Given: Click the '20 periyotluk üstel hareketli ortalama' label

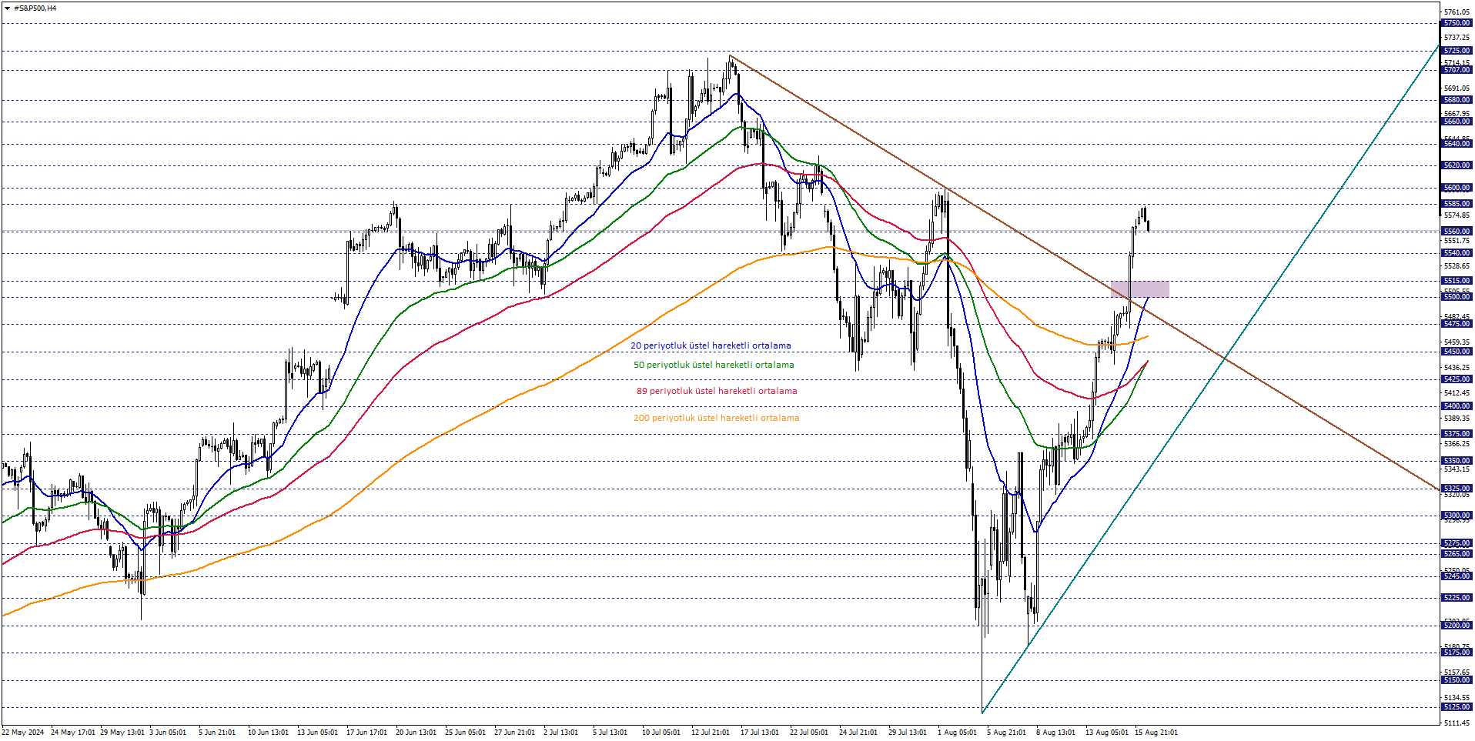Looking at the screenshot, I should pos(711,346).
